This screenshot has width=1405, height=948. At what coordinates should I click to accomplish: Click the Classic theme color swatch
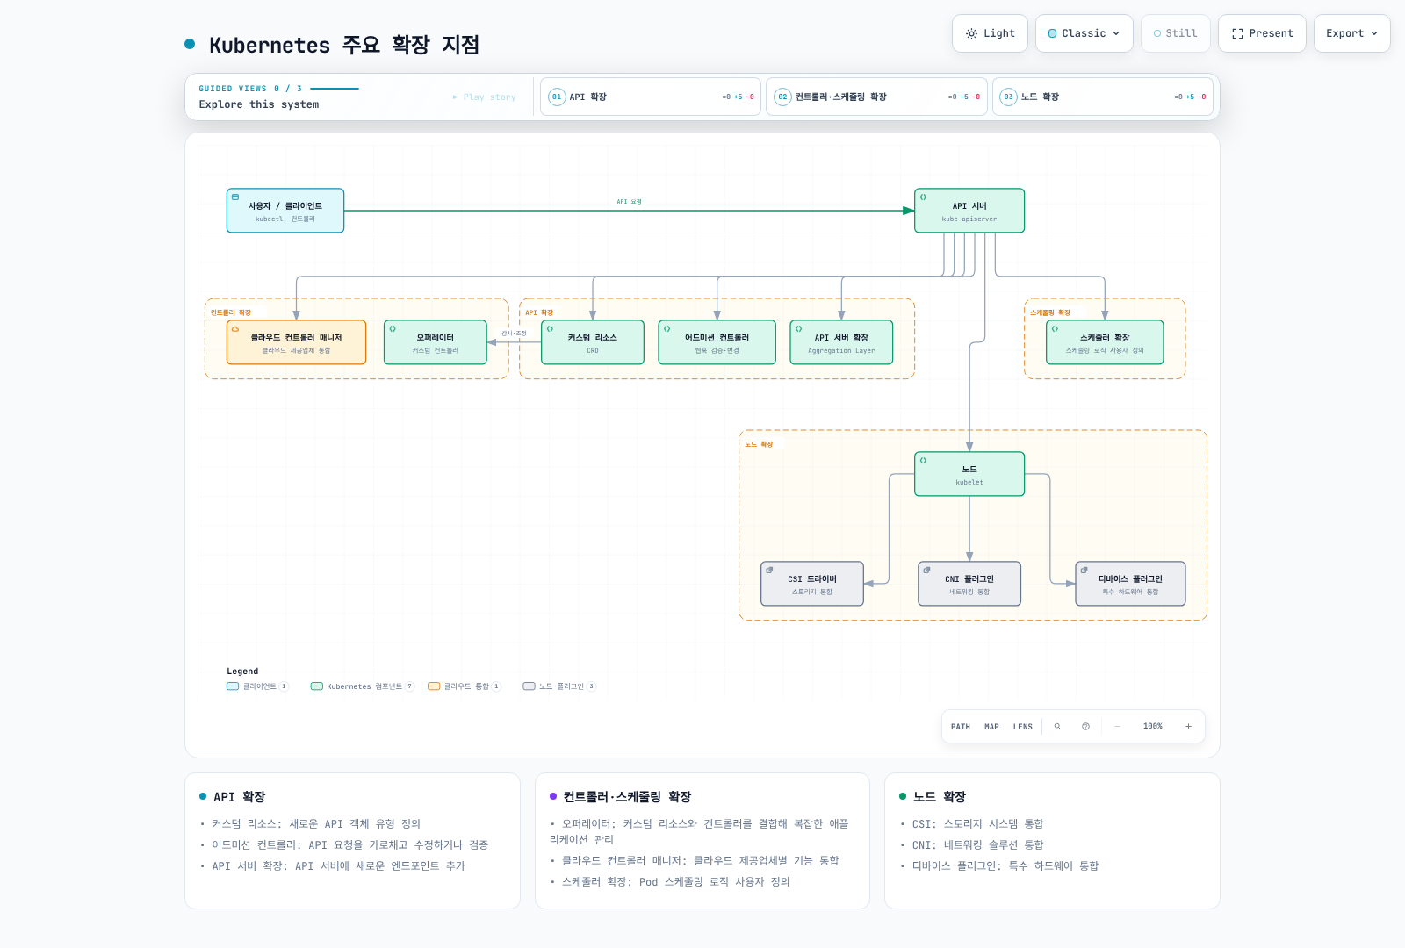(x=1053, y=33)
